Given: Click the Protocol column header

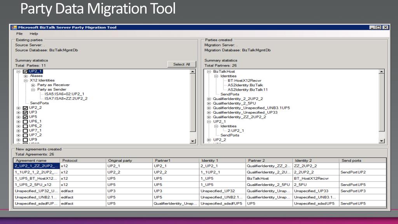Looking at the screenshot, I should pyautogui.click(x=83, y=161).
